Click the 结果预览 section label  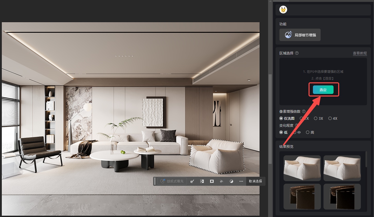286,146
